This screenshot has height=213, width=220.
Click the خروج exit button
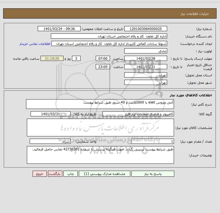(x=39, y=174)
